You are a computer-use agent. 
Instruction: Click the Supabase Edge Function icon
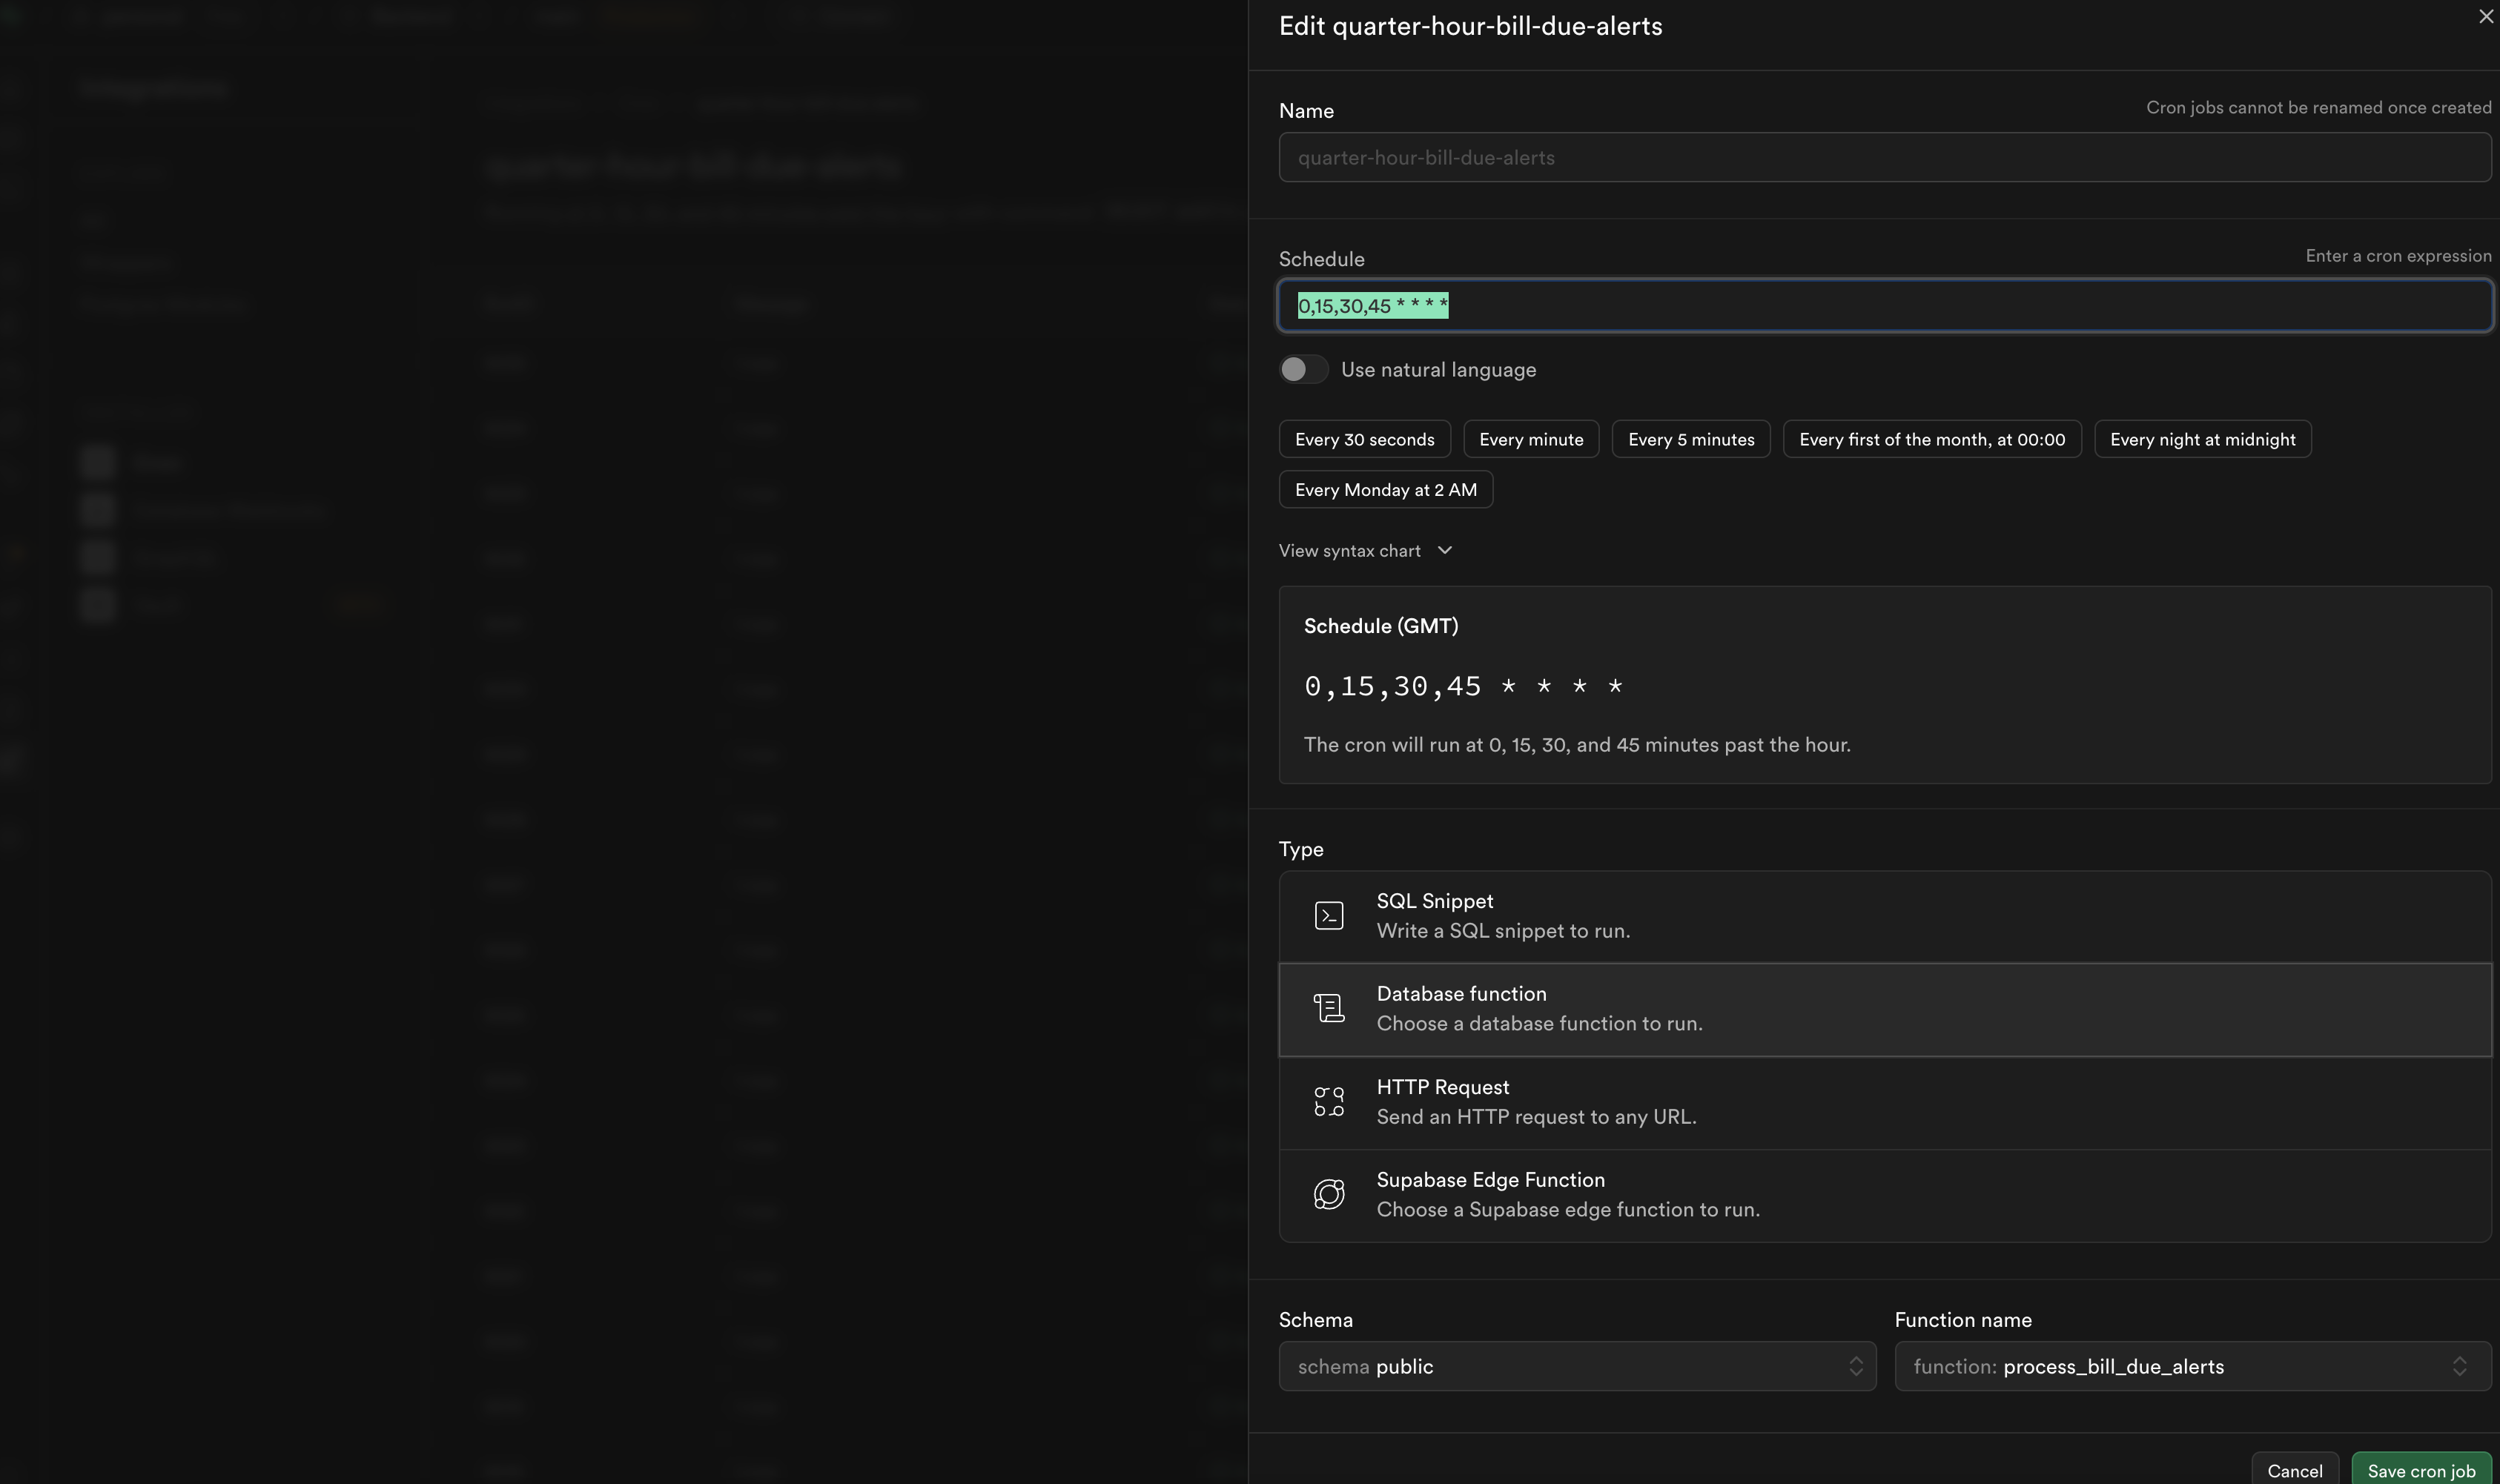(1328, 1194)
